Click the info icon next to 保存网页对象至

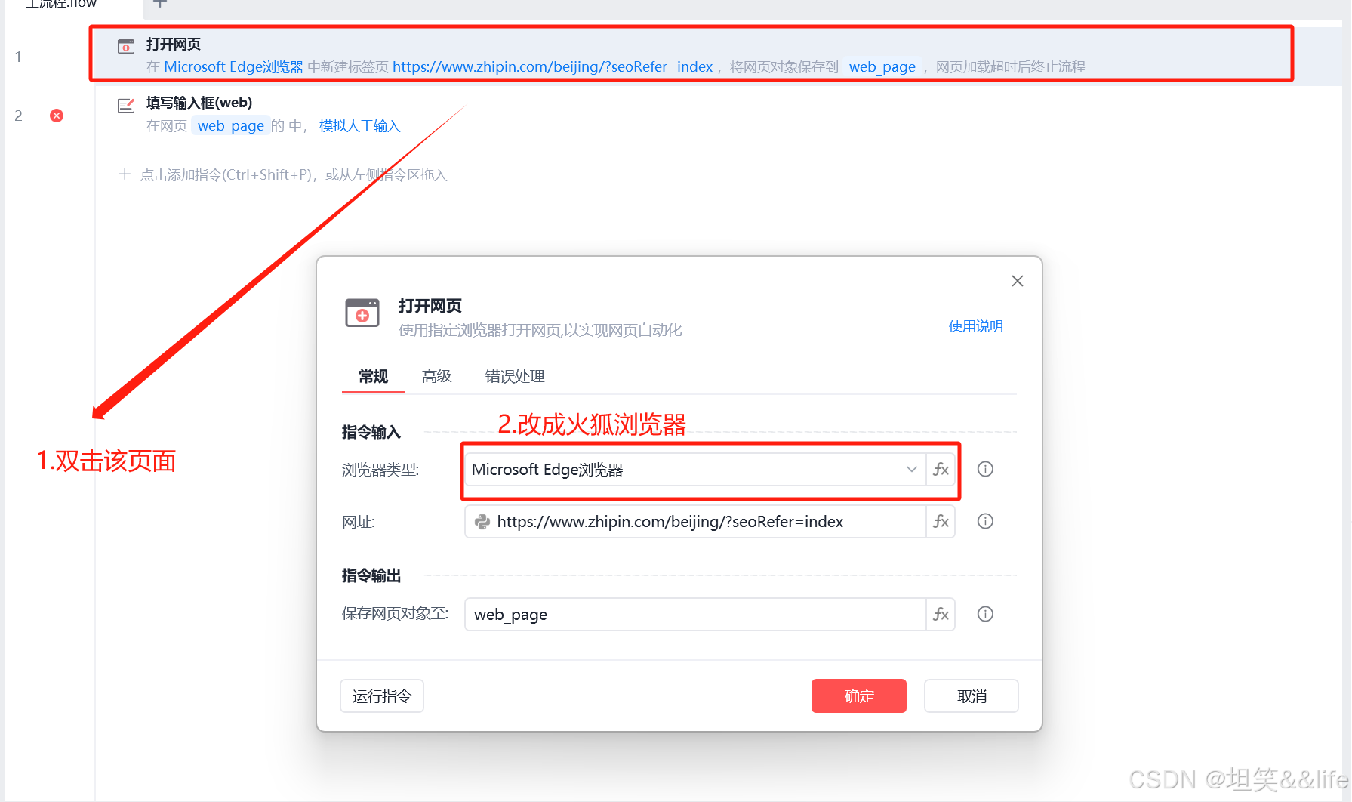(x=985, y=614)
